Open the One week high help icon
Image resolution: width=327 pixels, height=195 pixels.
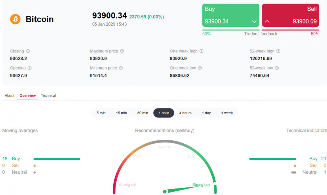pos(201,51)
